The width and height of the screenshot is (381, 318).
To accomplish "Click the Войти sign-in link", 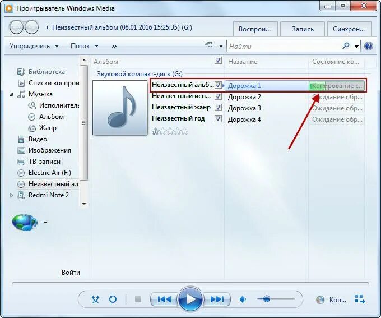I will point(71,273).
